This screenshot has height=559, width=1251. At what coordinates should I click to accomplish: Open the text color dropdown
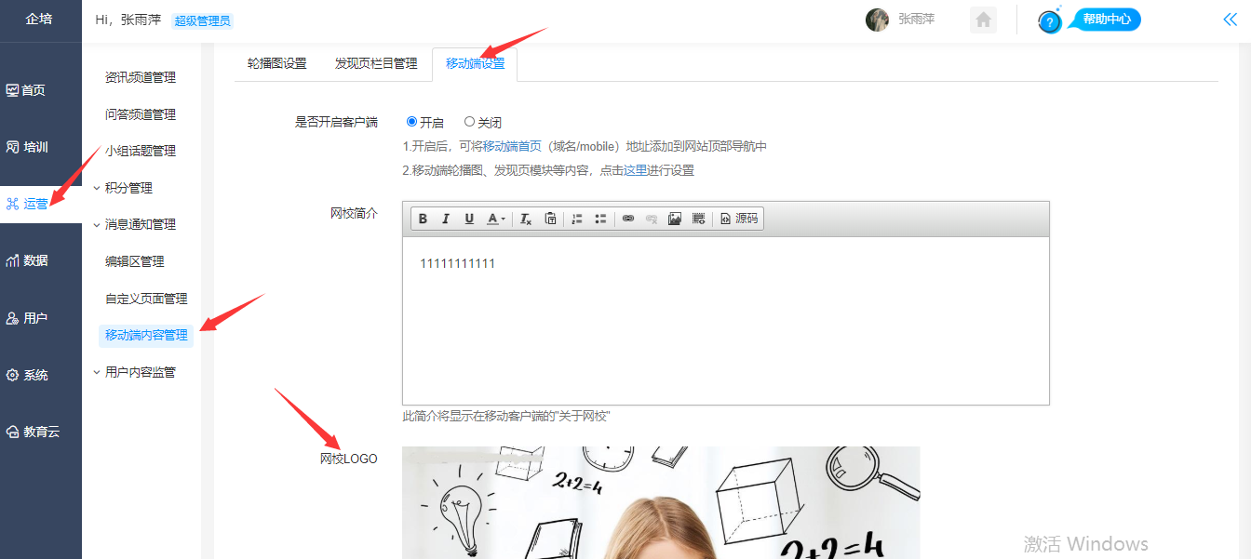(497, 219)
